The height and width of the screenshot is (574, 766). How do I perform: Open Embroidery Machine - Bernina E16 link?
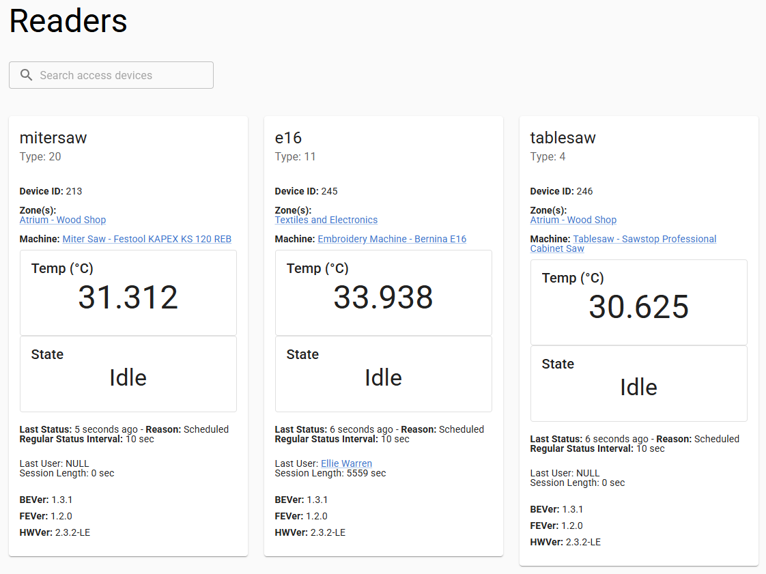pos(392,239)
